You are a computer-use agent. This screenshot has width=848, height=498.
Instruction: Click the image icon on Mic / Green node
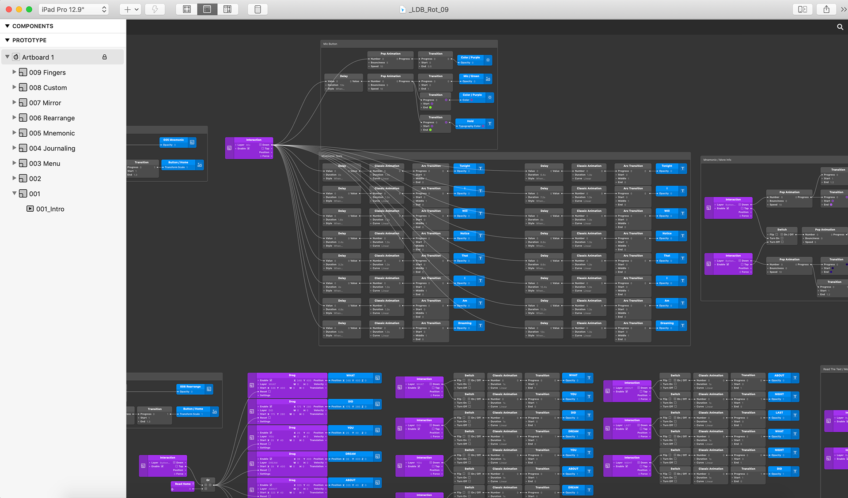488,79
